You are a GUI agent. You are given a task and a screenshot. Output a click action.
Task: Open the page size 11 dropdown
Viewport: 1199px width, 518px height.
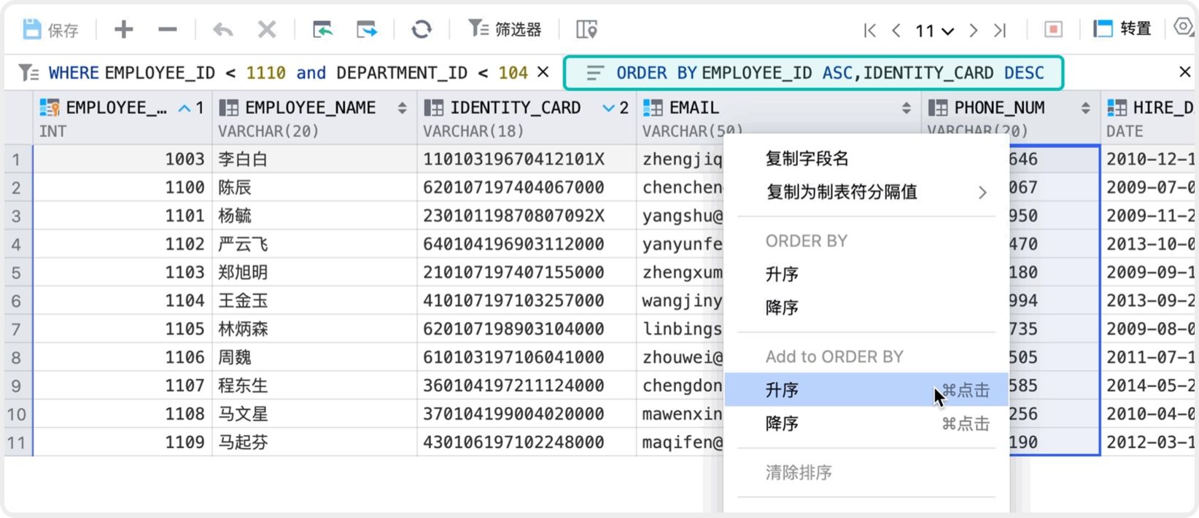point(935,31)
